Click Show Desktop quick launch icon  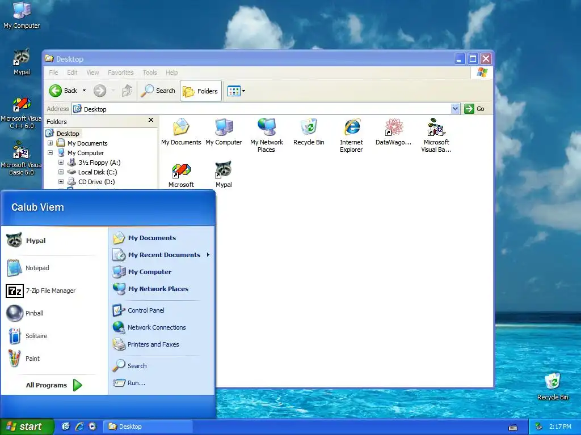66,427
